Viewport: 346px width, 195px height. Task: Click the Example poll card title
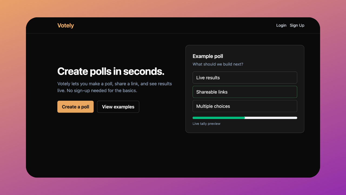tap(208, 56)
